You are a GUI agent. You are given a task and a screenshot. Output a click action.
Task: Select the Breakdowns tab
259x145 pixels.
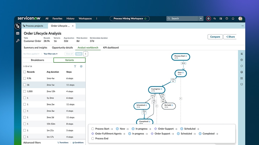tap(38, 60)
